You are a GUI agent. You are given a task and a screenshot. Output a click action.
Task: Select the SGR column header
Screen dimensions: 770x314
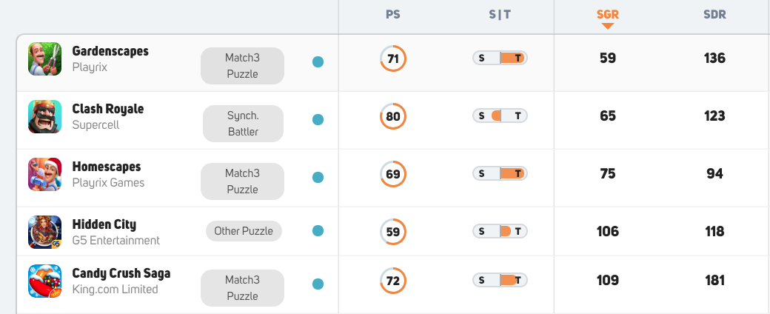tap(607, 15)
